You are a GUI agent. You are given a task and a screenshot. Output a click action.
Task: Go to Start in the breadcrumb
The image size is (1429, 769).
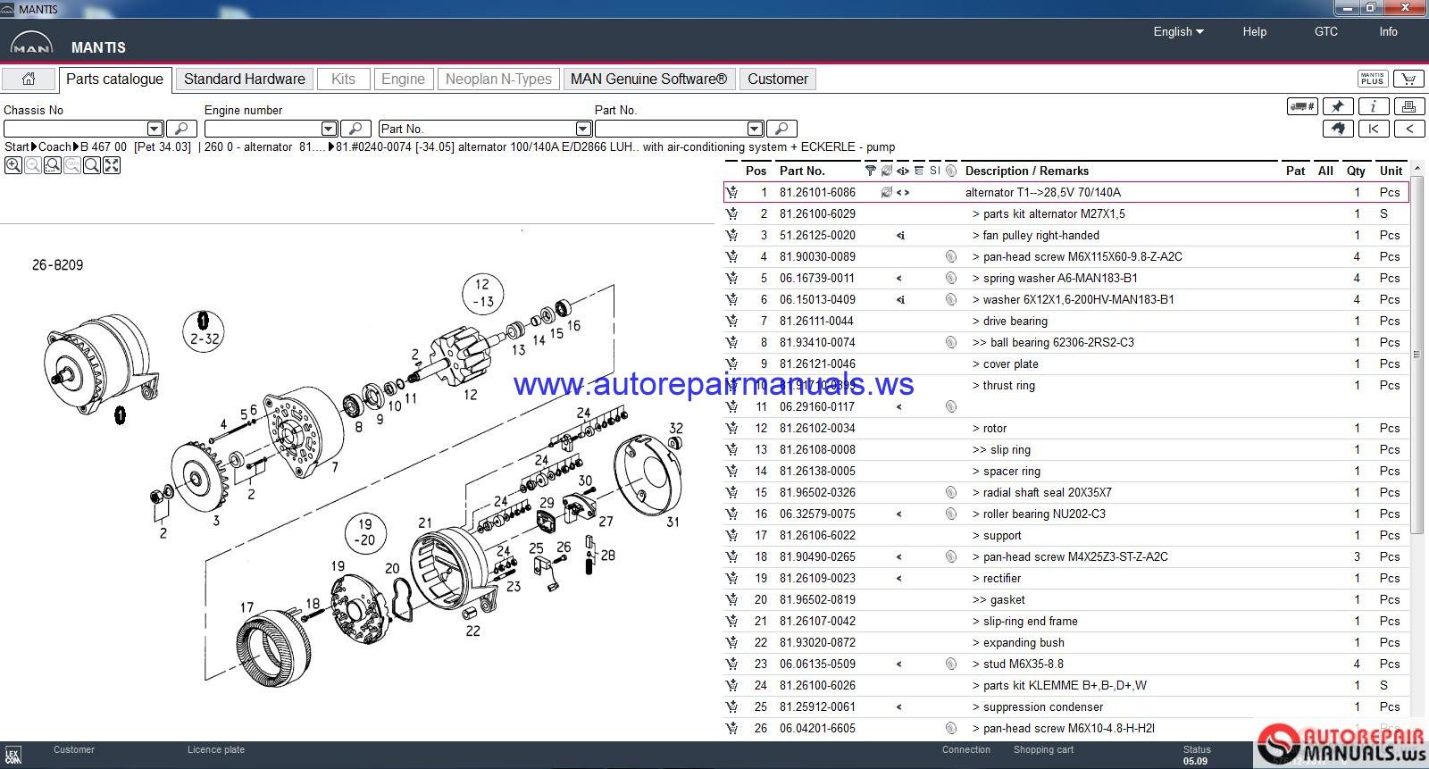(17, 146)
